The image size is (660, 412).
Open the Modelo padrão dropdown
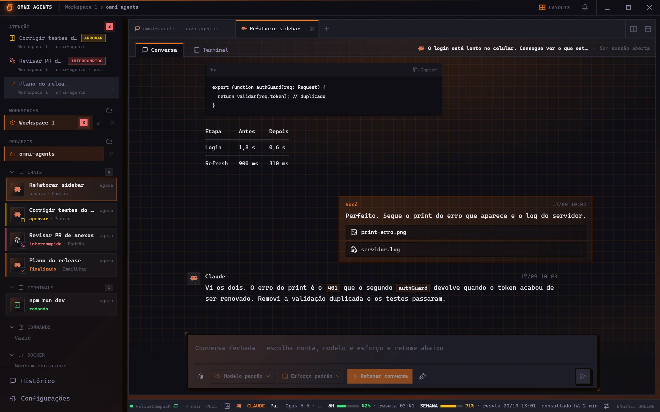pyautogui.click(x=243, y=376)
